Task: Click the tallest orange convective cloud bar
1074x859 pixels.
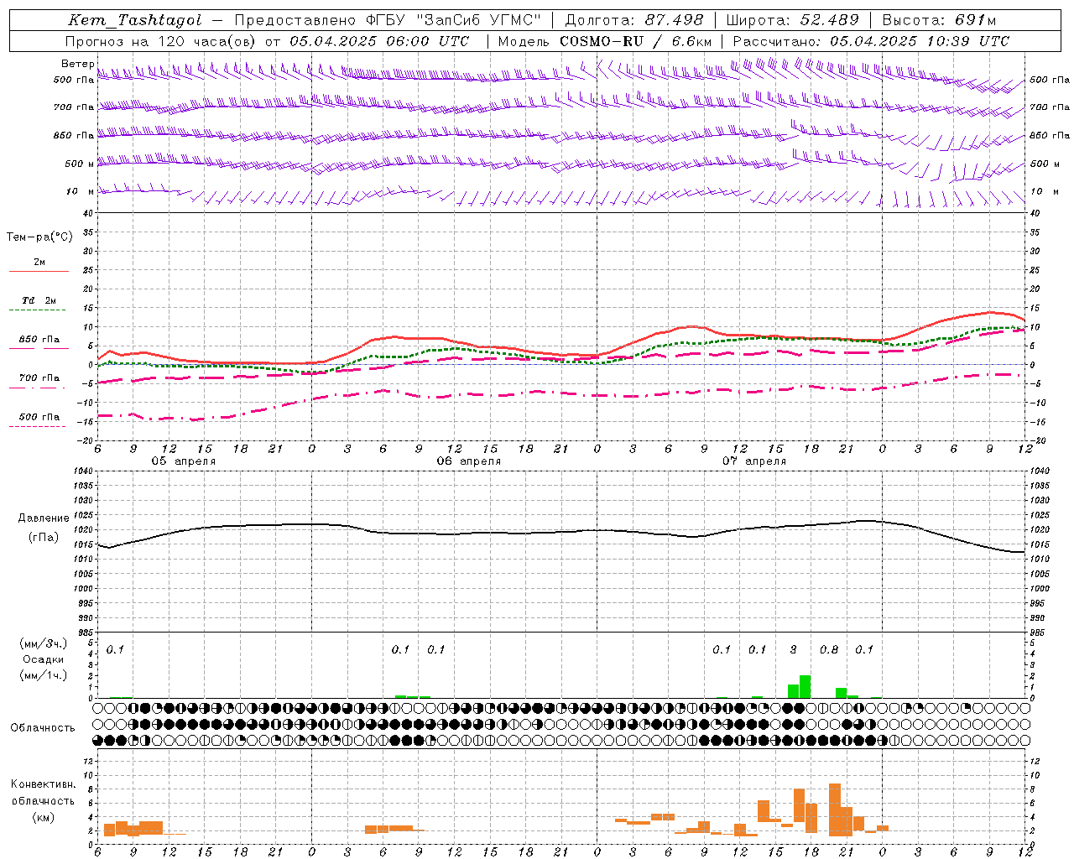Action: pos(835,810)
